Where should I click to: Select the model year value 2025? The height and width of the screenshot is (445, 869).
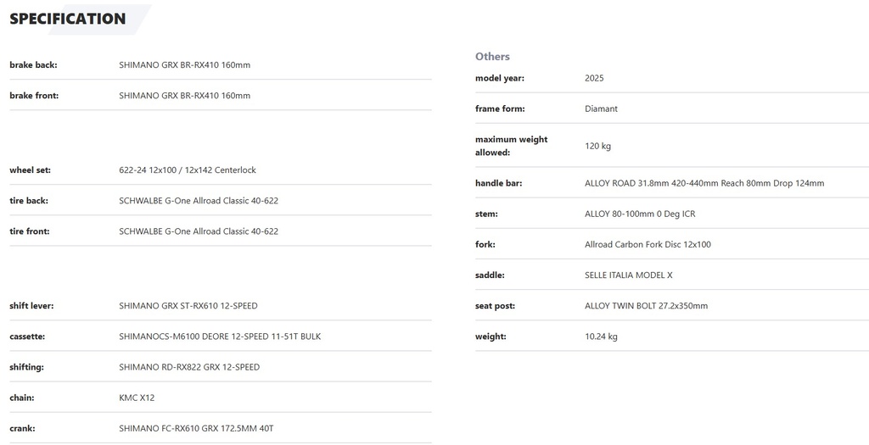(594, 78)
